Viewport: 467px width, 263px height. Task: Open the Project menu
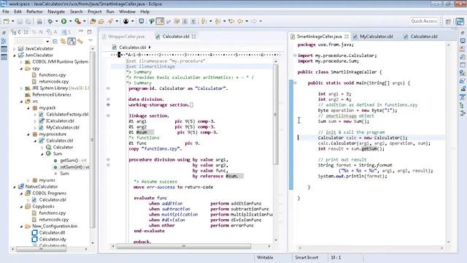click(95, 12)
